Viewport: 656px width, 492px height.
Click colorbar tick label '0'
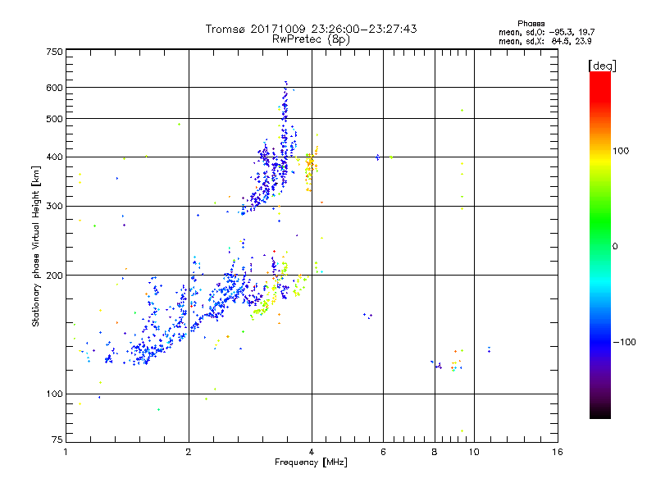[x=614, y=247]
